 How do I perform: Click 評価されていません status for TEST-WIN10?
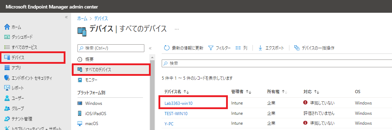[319, 113]
